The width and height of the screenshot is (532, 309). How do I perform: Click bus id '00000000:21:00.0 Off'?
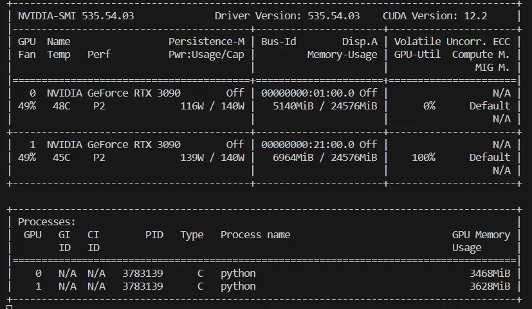tap(319, 145)
